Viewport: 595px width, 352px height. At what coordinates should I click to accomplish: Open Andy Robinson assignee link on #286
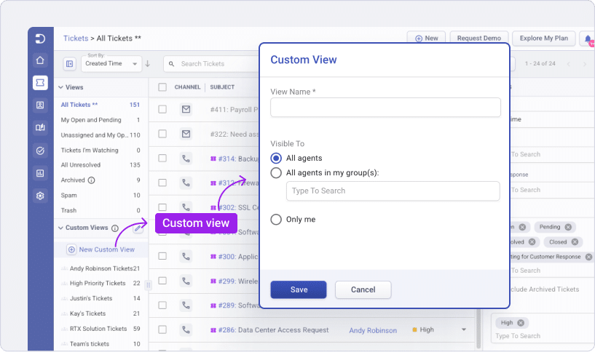point(373,330)
